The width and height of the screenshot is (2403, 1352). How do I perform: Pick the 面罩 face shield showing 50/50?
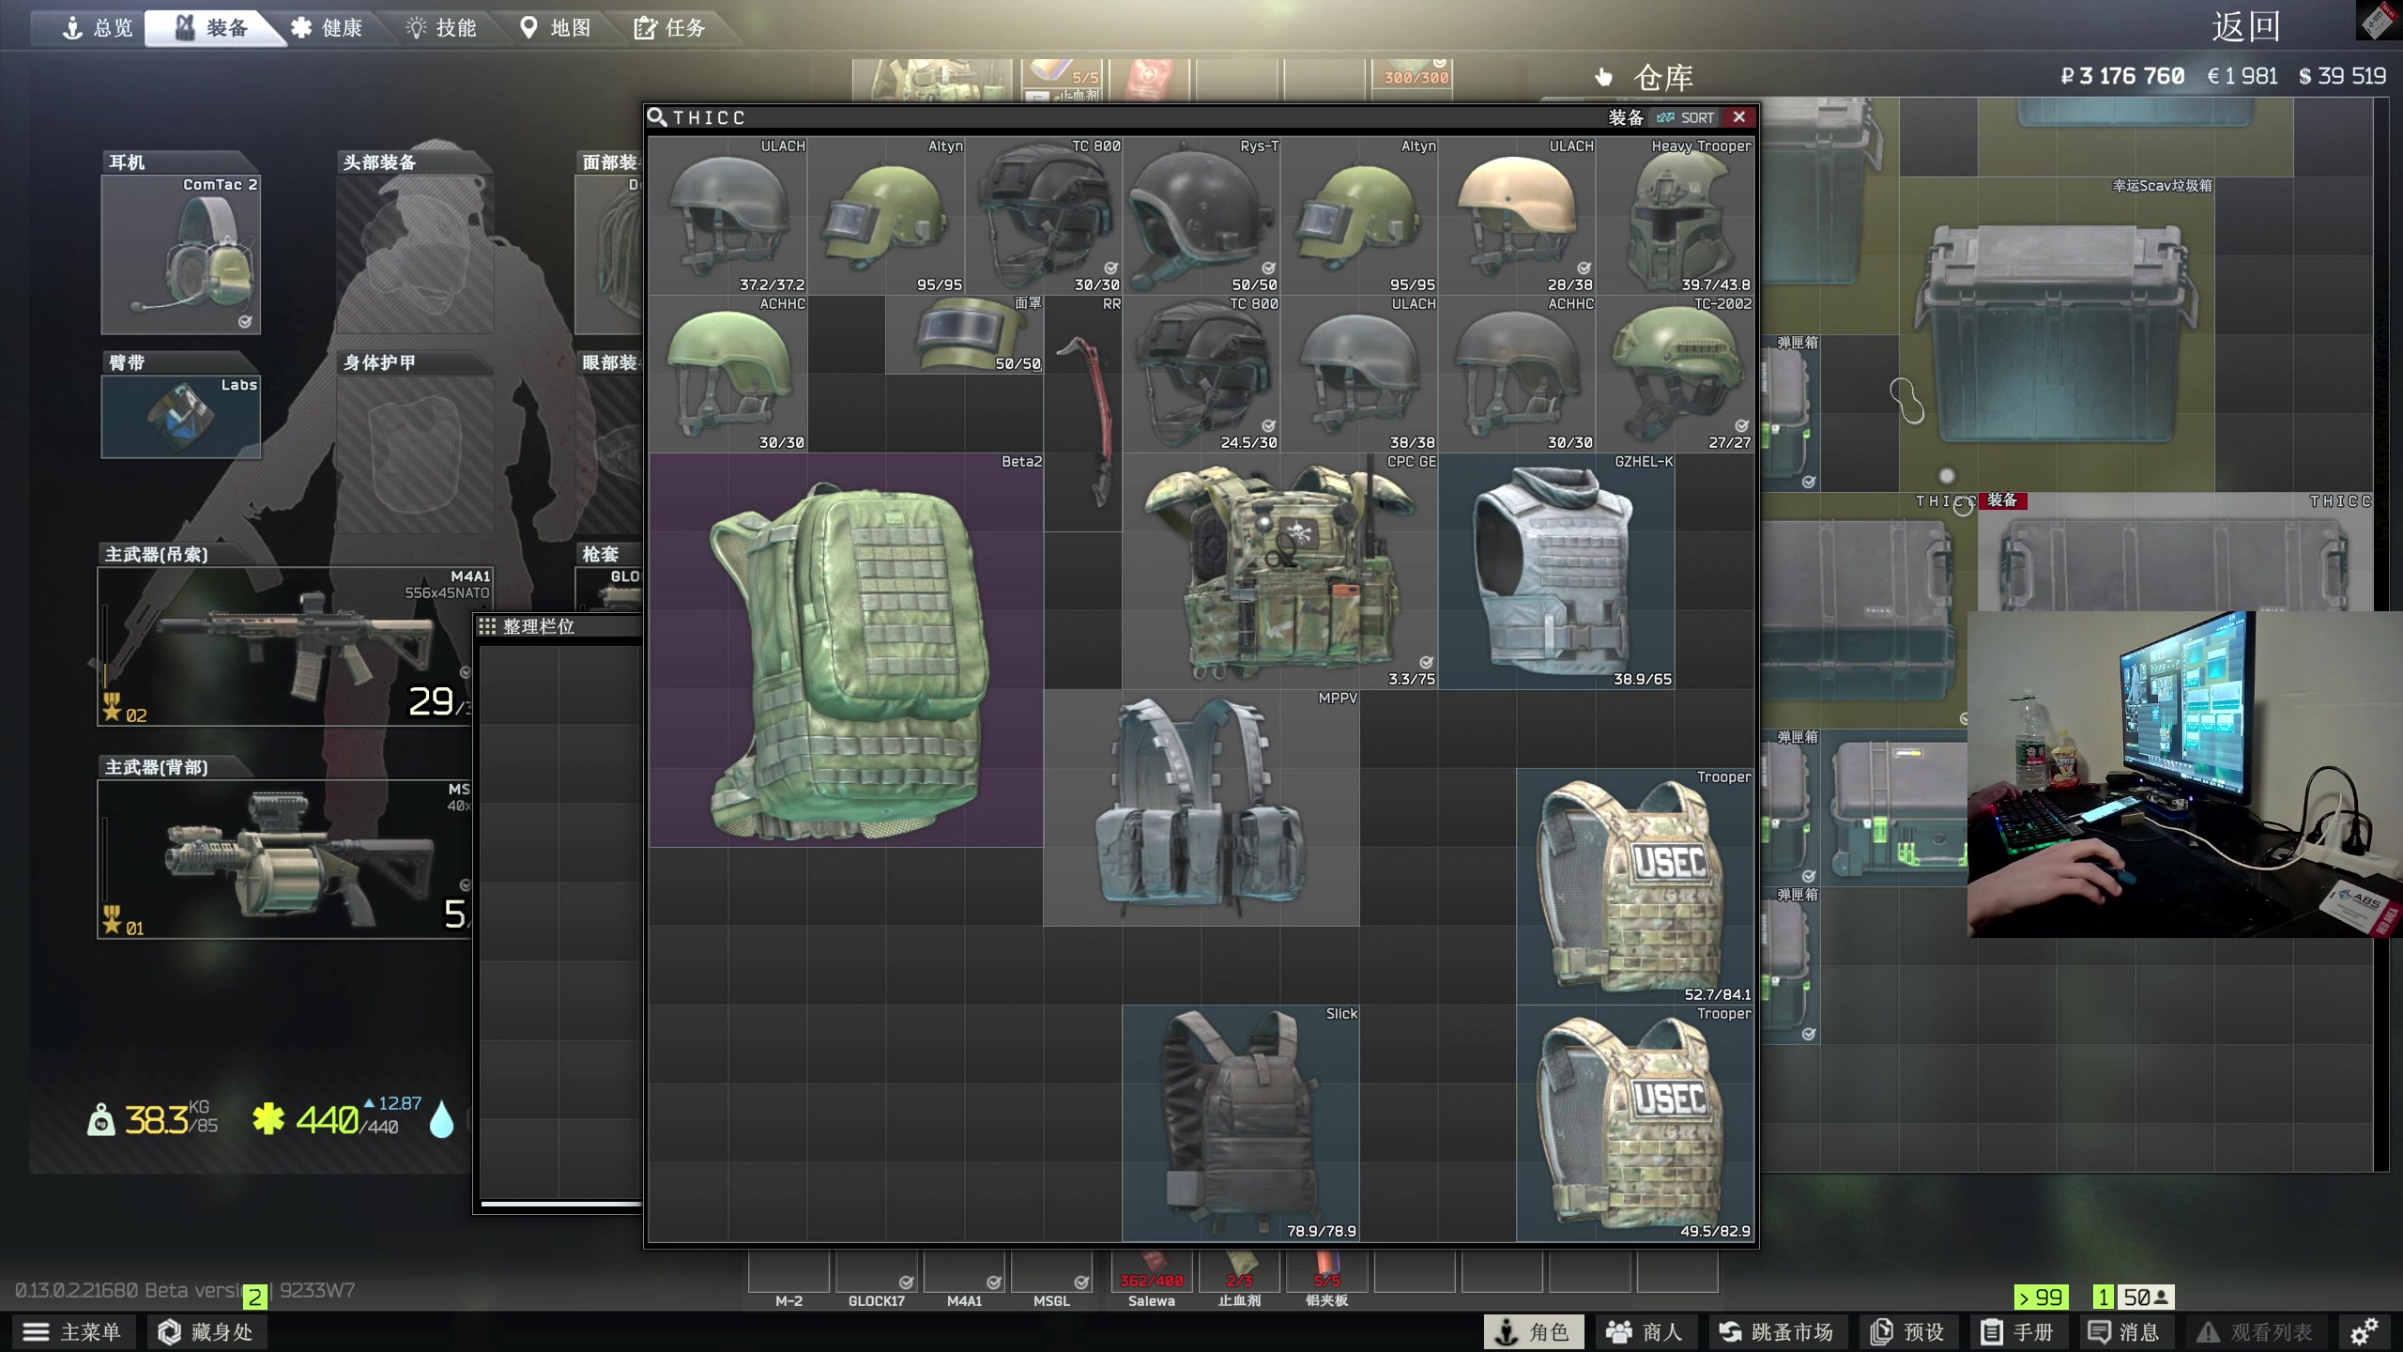point(965,334)
